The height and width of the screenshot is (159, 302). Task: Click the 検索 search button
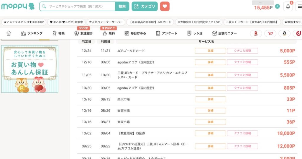pyautogui.click(x=122, y=7)
